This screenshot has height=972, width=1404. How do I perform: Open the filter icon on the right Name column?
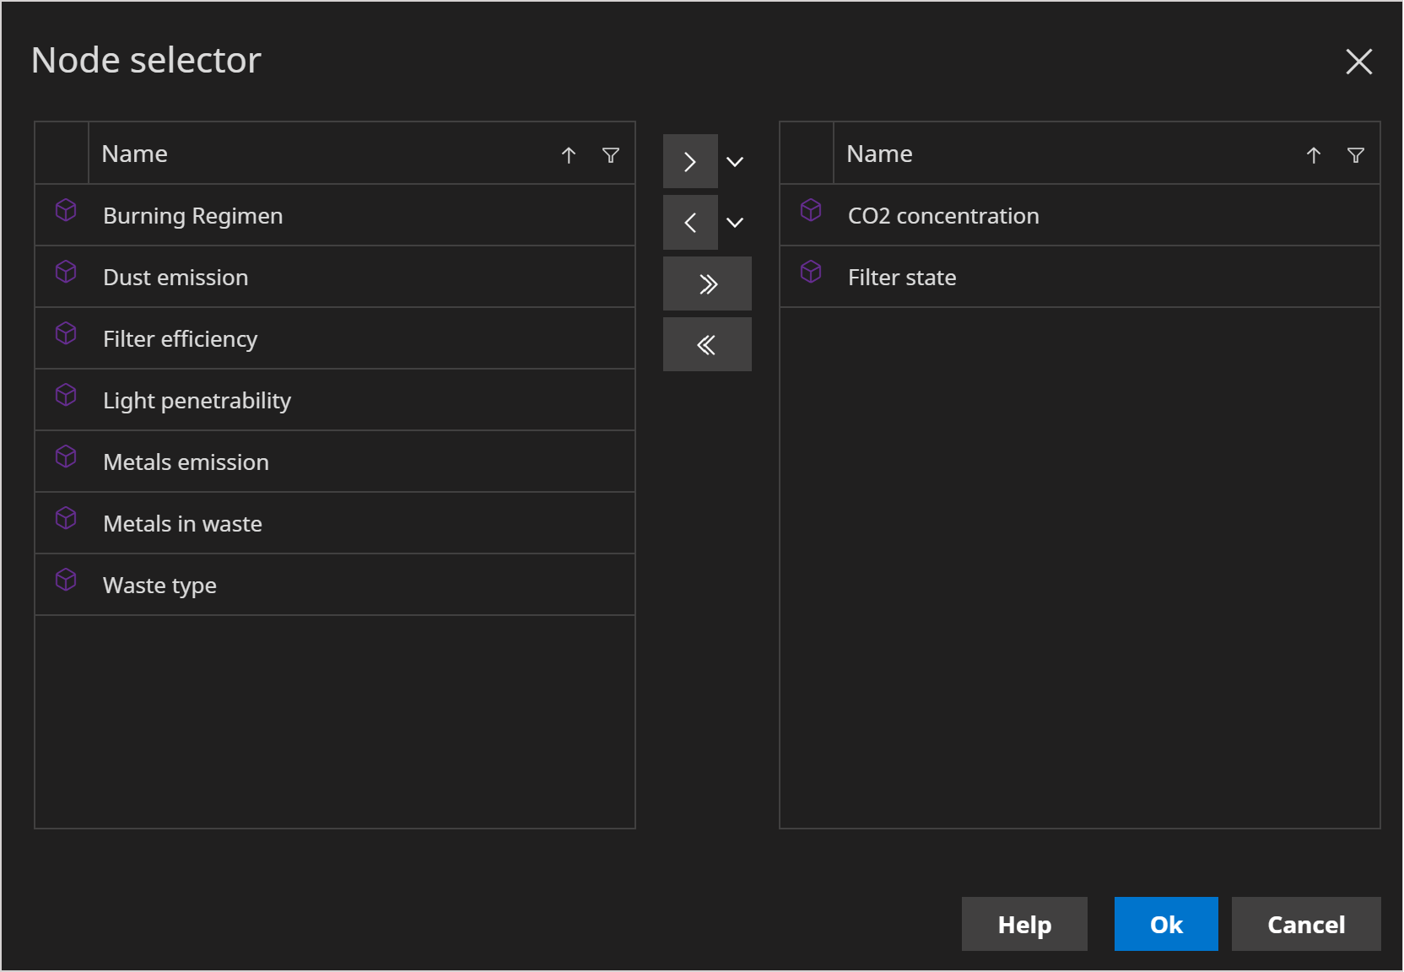(1356, 154)
